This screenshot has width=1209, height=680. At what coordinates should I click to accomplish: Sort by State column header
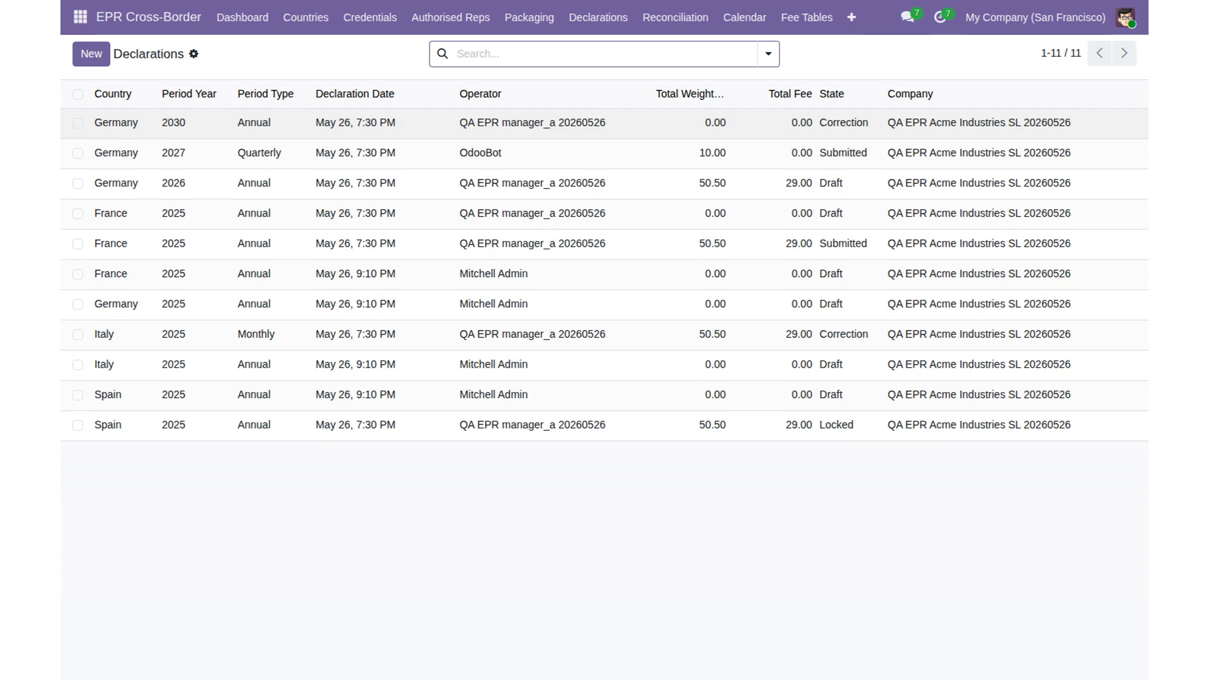point(831,94)
